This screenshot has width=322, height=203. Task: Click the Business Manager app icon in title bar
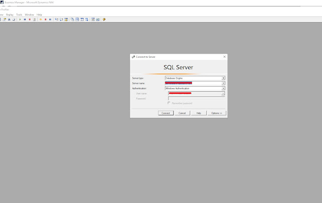[2, 3]
